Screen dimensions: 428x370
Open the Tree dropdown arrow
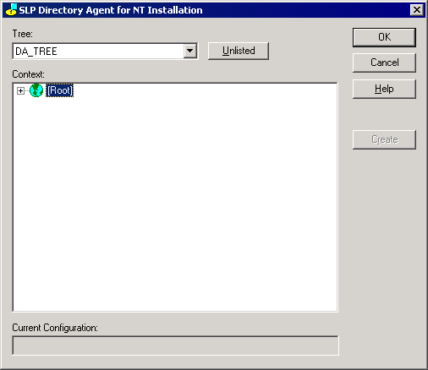[190, 51]
